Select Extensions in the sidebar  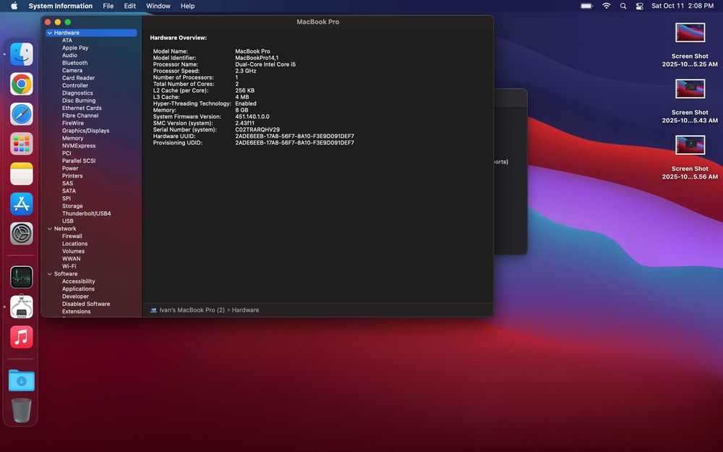[77, 311]
